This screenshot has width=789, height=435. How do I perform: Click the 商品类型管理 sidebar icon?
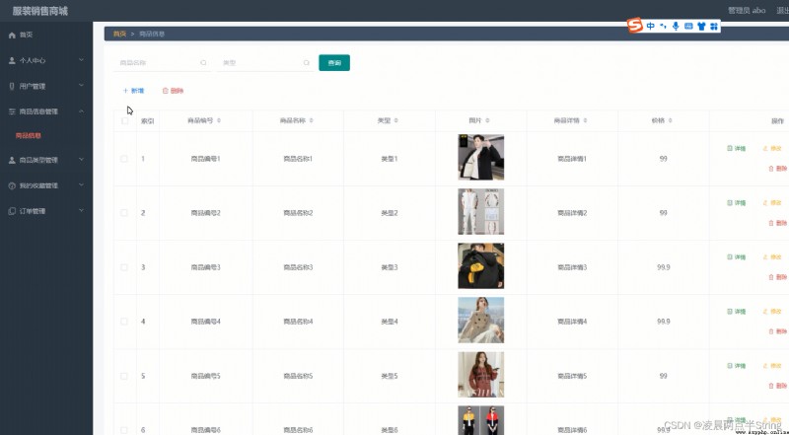tap(12, 160)
